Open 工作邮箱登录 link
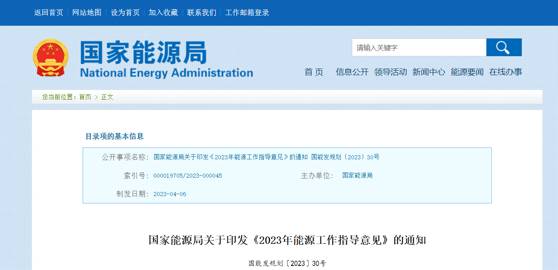 (x=247, y=13)
